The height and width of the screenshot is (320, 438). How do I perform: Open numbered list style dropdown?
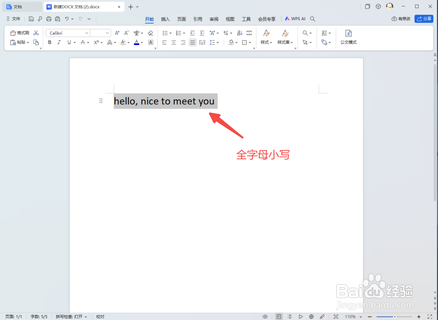coord(184,33)
